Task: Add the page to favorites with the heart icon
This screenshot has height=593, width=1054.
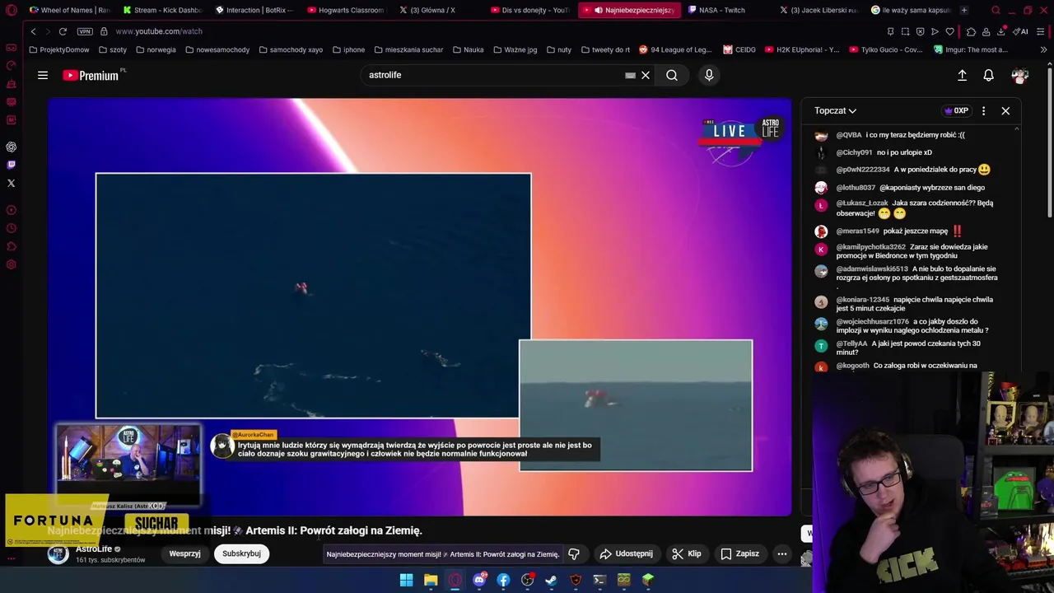Action: pyautogui.click(x=949, y=31)
